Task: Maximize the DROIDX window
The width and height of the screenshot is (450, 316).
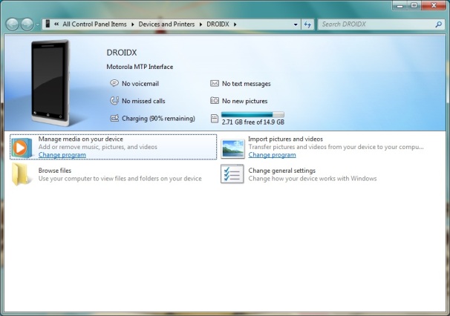Action: pyautogui.click(x=414, y=5)
